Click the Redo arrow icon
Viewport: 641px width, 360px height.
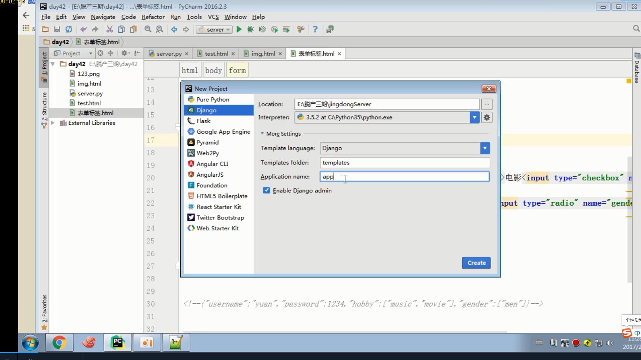pyautogui.click(x=95, y=29)
